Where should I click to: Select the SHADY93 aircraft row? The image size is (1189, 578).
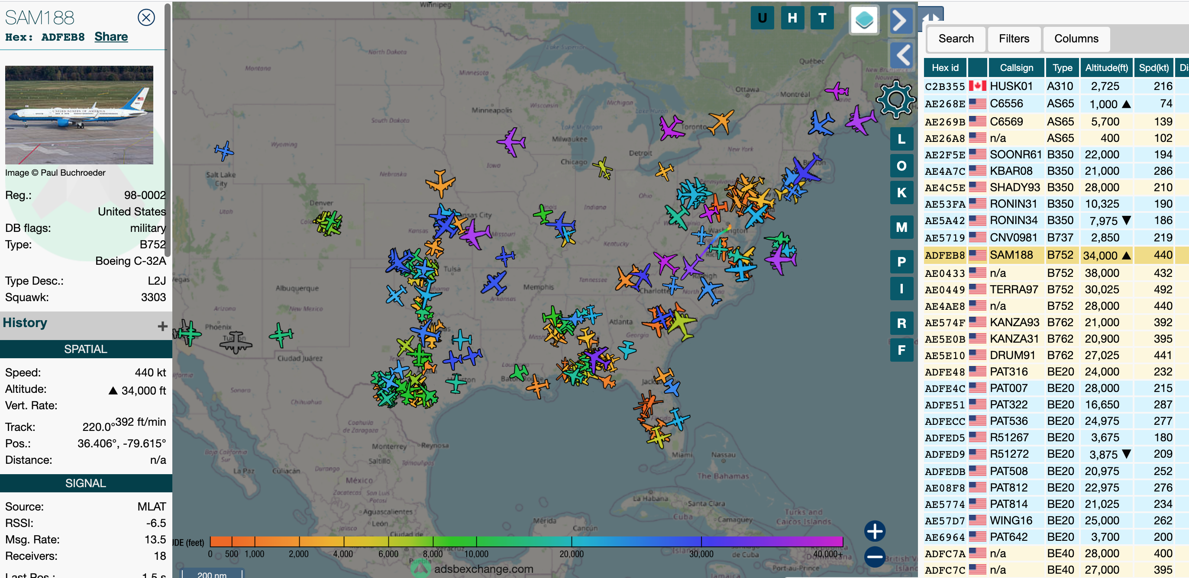pyautogui.click(x=1056, y=188)
